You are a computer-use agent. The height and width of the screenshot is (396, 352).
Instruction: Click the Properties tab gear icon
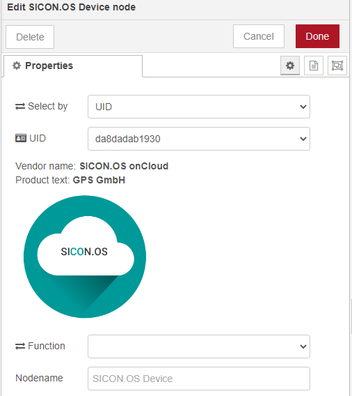(x=17, y=66)
